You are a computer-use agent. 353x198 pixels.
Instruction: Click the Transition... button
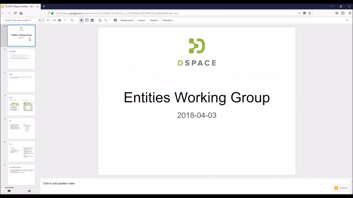[168, 20]
